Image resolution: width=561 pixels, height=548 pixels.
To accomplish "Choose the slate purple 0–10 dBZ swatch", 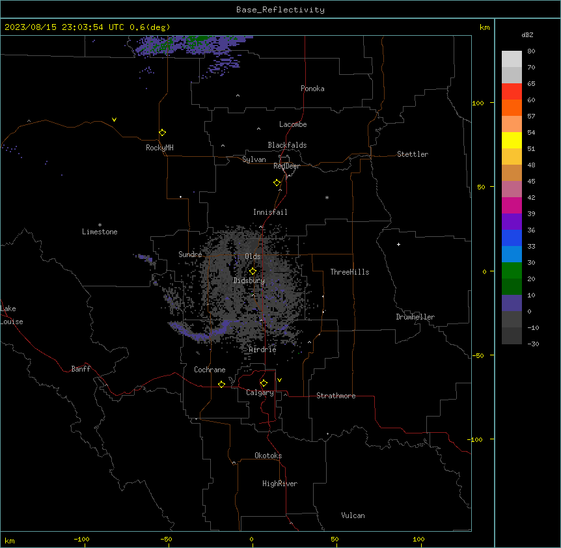I will tap(512, 303).
